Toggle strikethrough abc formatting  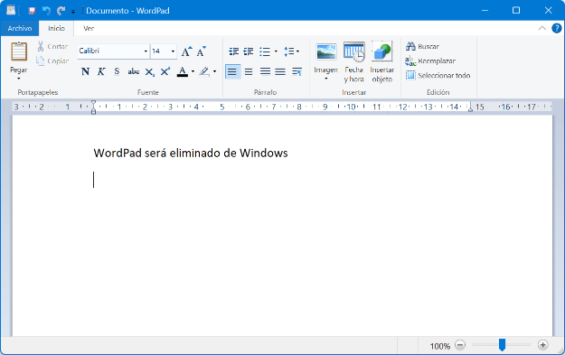tap(133, 71)
